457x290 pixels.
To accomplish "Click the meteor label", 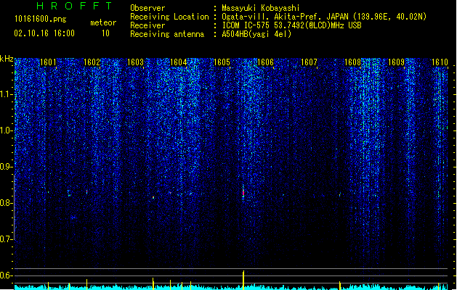I will tap(103, 22).
